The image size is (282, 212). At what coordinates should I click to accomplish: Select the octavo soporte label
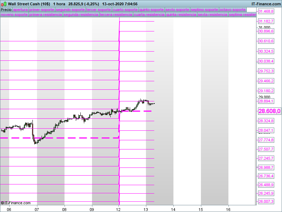click(x=233, y=10)
